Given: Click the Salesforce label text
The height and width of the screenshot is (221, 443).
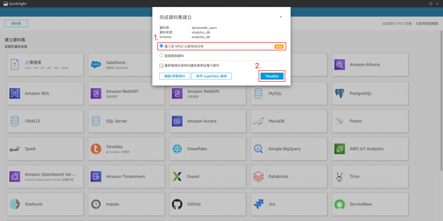Looking at the screenshot, I should (x=116, y=62).
